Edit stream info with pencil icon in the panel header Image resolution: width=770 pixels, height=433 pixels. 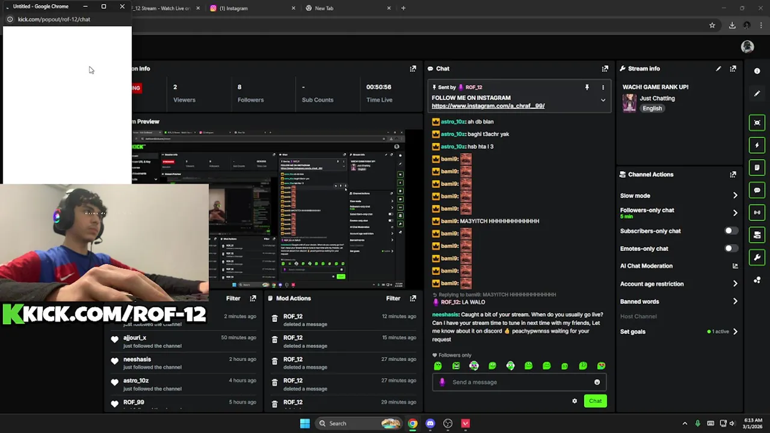[x=718, y=69]
